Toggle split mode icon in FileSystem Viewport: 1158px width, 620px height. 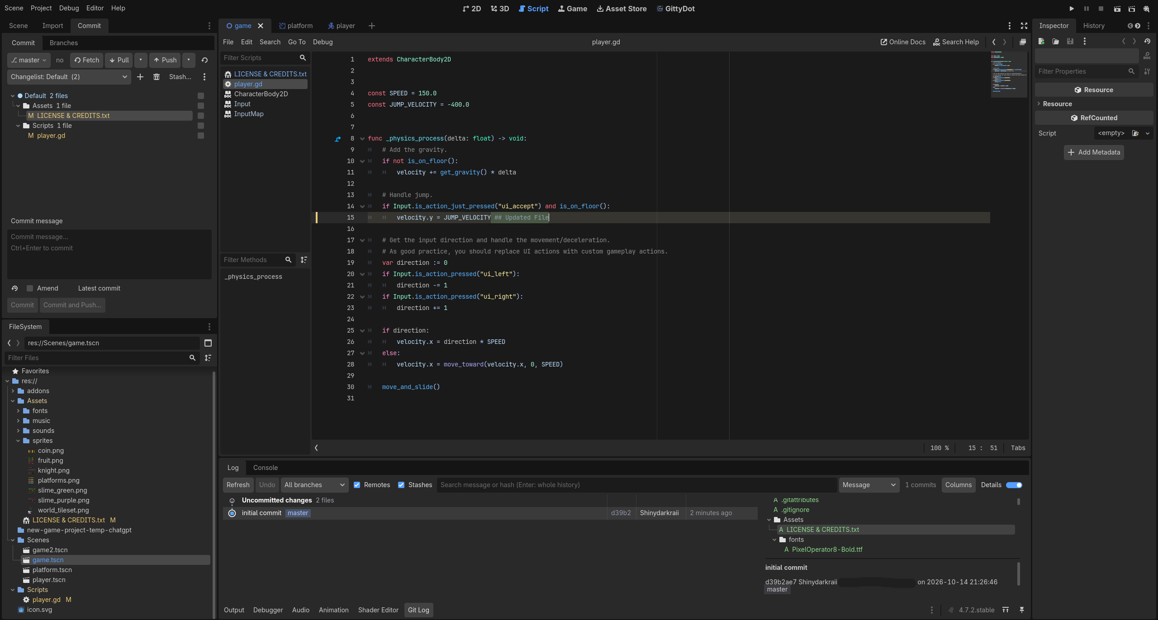point(208,343)
